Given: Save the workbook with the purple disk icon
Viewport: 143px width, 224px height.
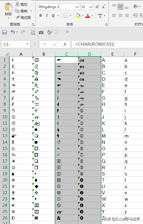Looking at the screenshot, I should (5, 32).
